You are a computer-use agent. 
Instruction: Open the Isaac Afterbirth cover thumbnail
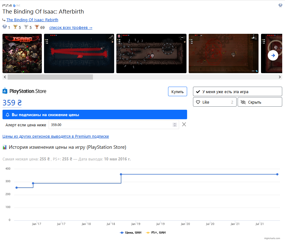pos(22,53)
